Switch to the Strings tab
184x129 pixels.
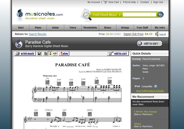pyautogui.click(x=125, y=28)
